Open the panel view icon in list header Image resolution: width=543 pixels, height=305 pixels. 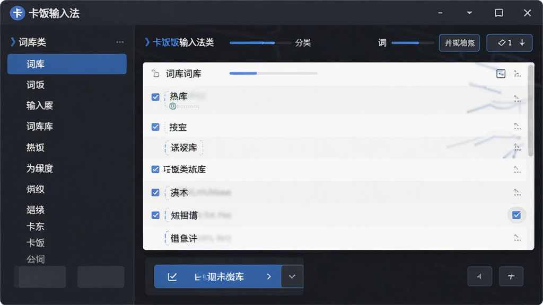tap(501, 74)
